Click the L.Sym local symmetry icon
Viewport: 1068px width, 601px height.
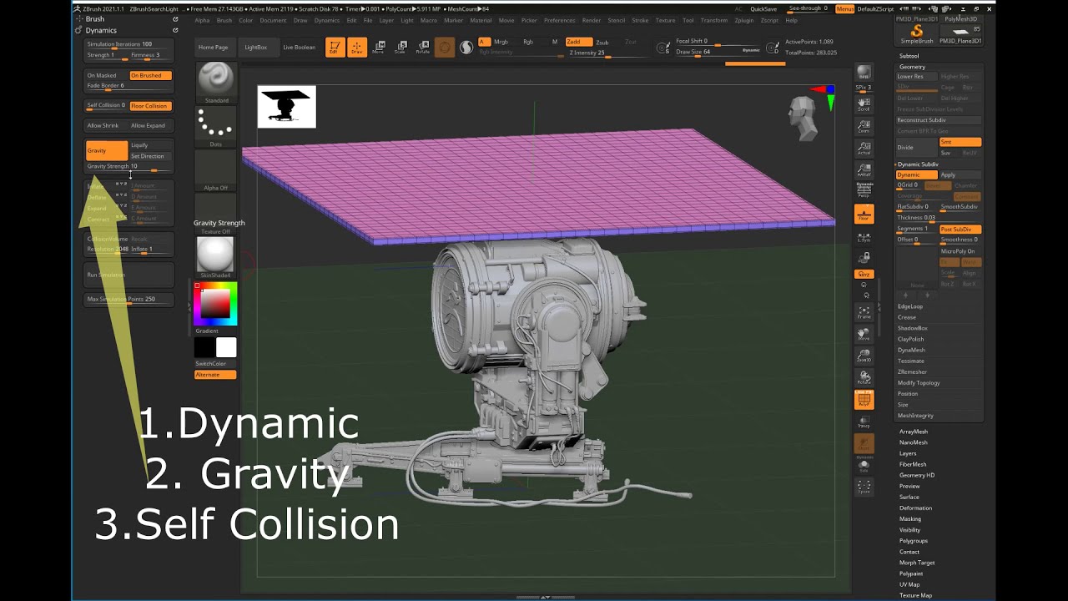pyautogui.click(x=864, y=236)
